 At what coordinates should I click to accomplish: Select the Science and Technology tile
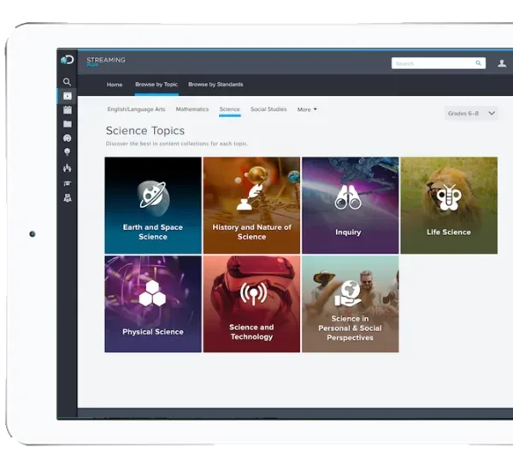pos(251,304)
